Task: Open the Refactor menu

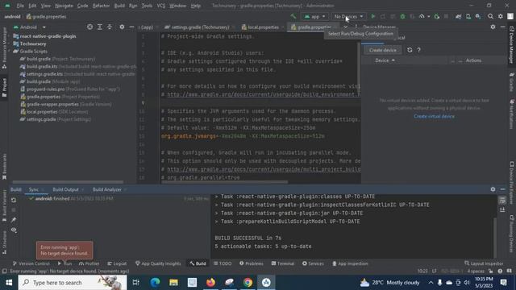Action: pos(101,6)
